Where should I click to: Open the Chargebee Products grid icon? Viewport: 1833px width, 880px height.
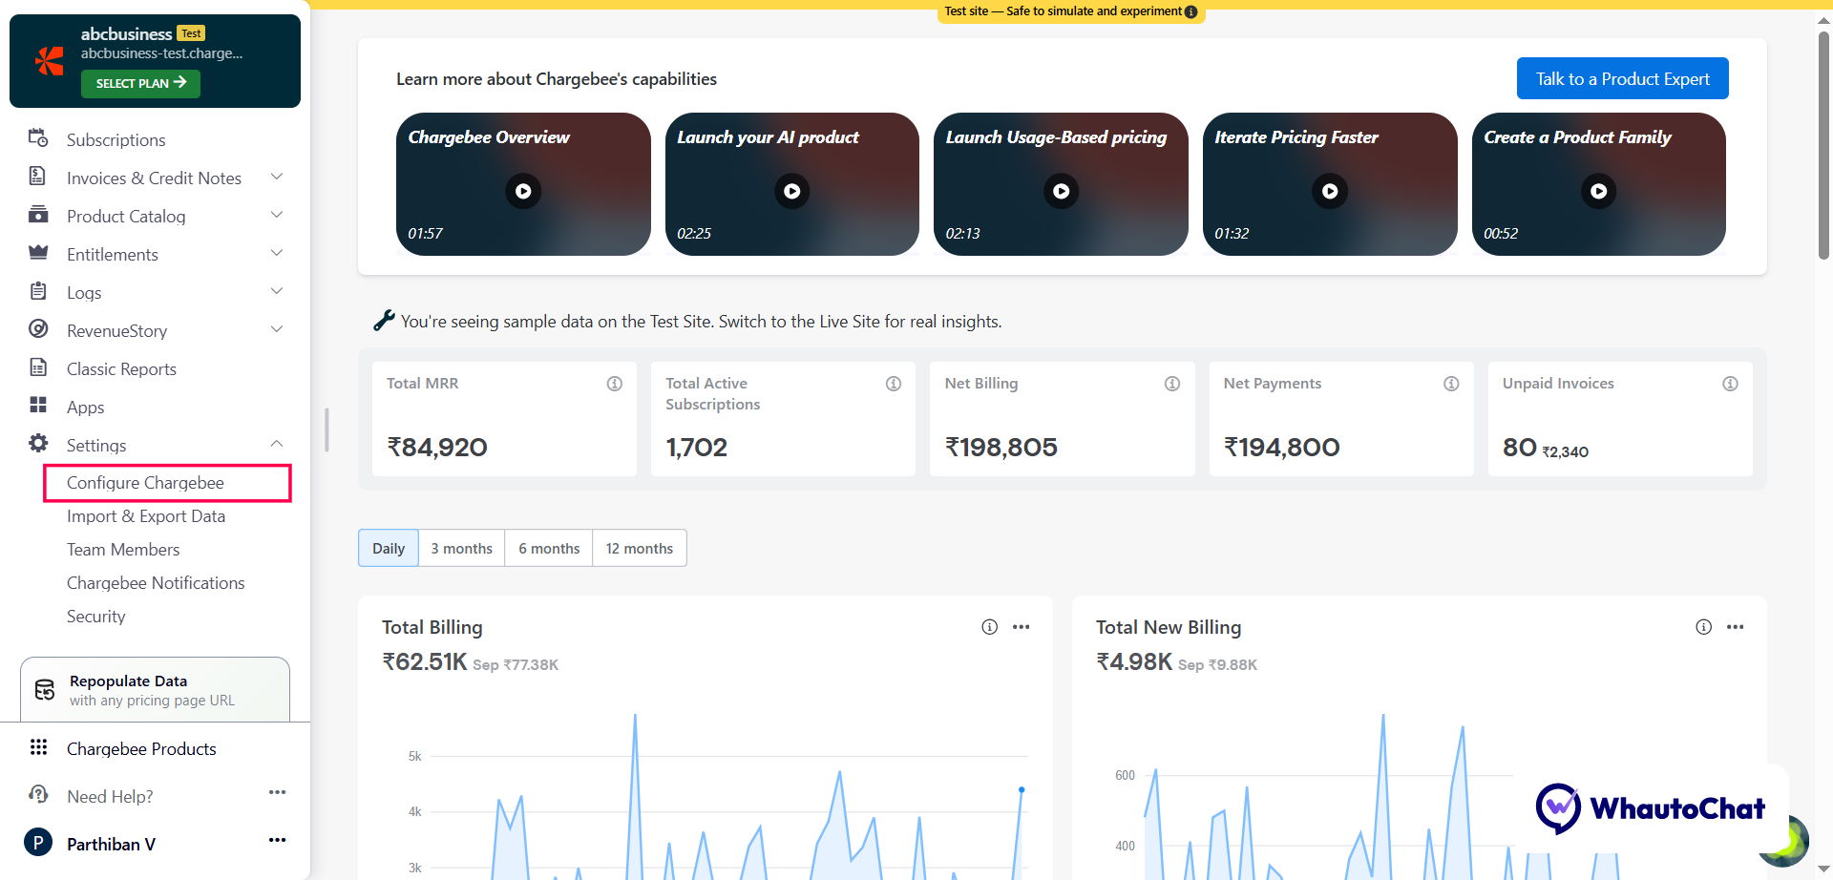tap(38, 747)
